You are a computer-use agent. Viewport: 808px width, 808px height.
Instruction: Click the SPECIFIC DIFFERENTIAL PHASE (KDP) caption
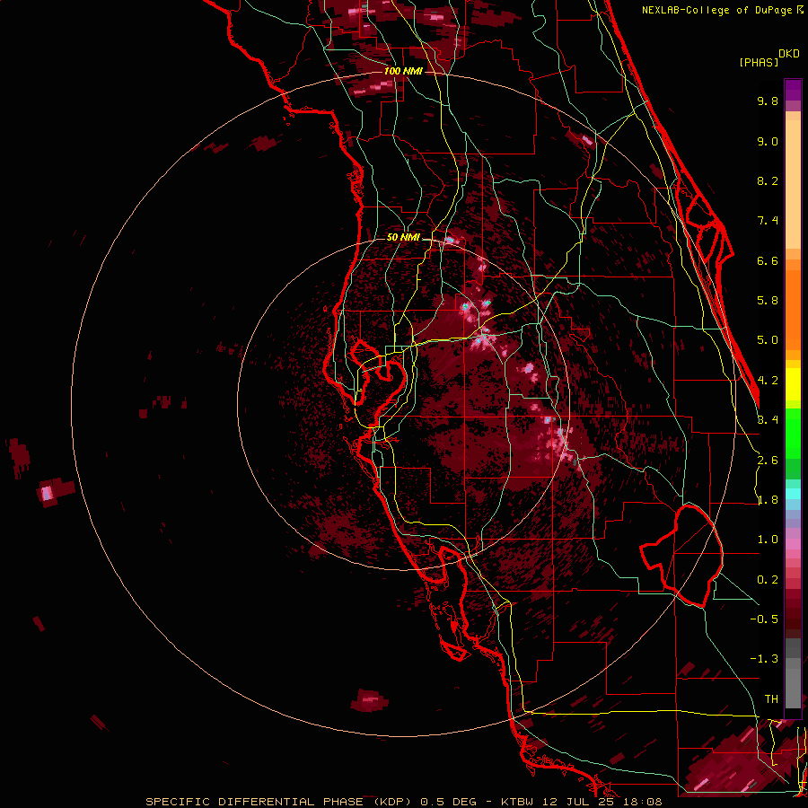click(279, 802)
